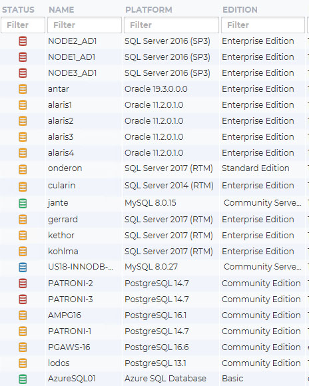Select the alaris3 Oracle instance
This screenshot has height=386, width=309.
pyautogui.click(x=61, y=137)
